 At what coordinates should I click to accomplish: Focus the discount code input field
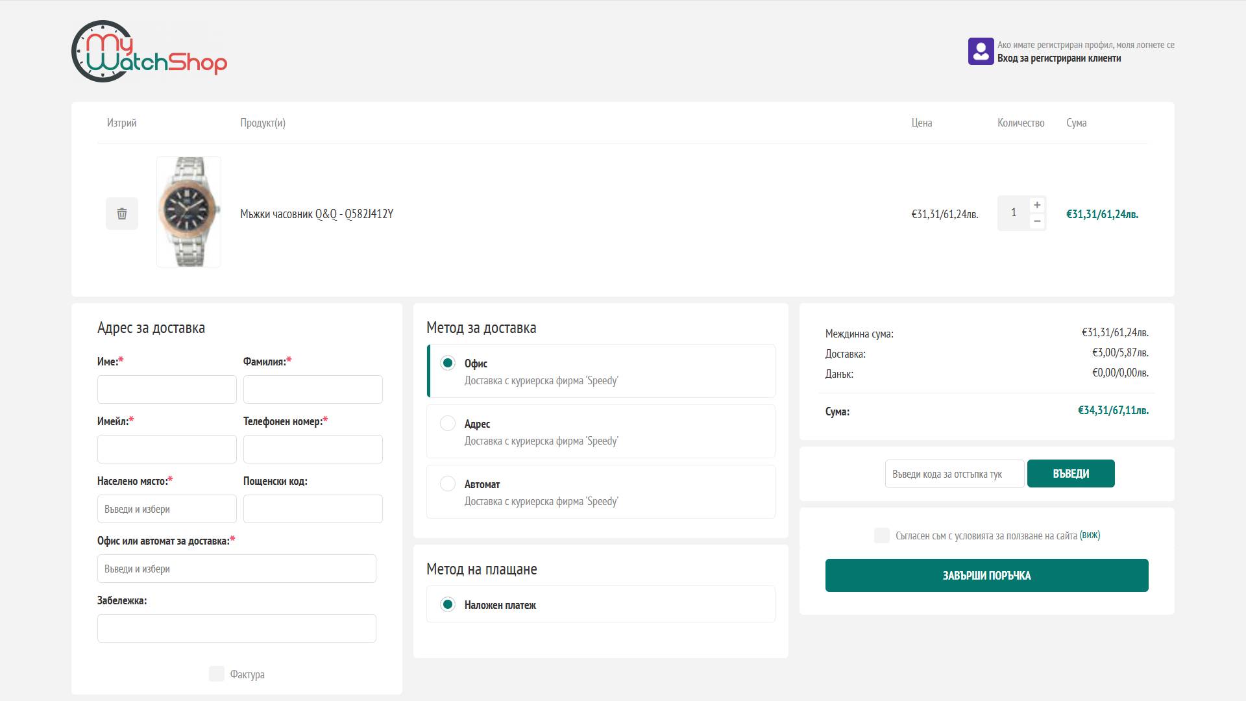[954, 474]
